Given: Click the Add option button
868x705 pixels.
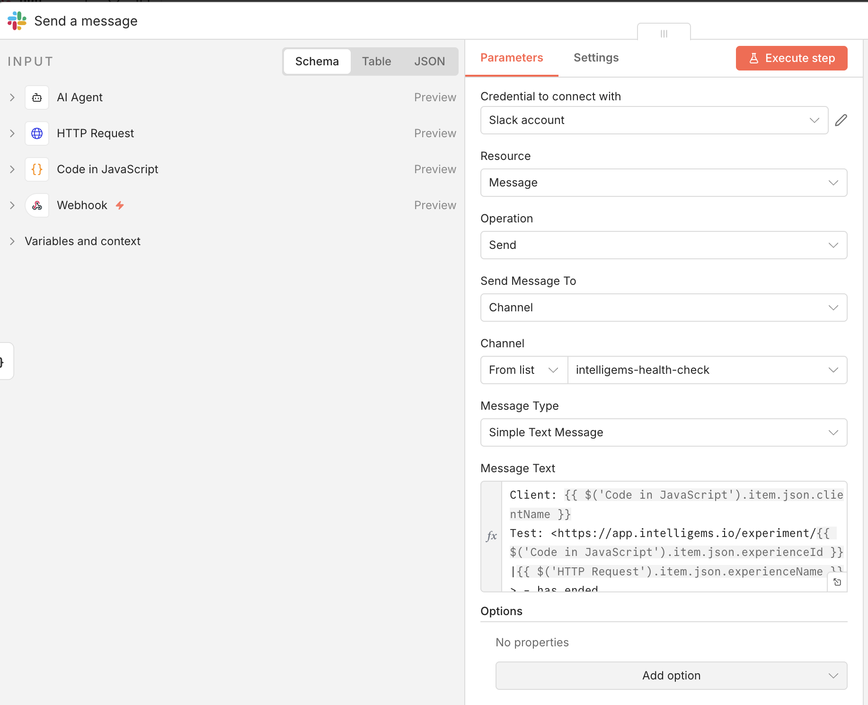Looking at the screenshot, I should click(x=671, y=676).
